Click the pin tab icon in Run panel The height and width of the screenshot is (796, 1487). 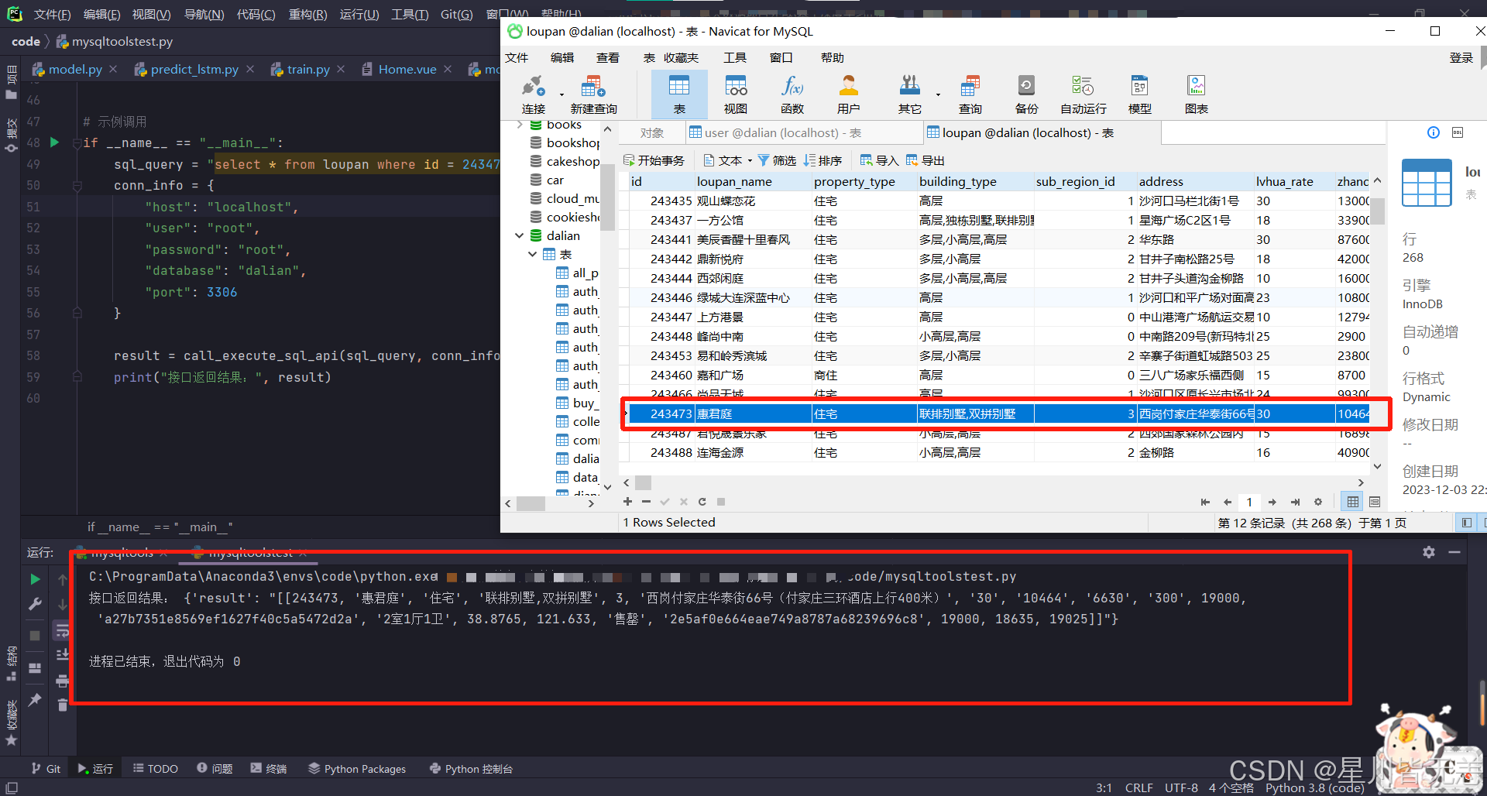35,699
